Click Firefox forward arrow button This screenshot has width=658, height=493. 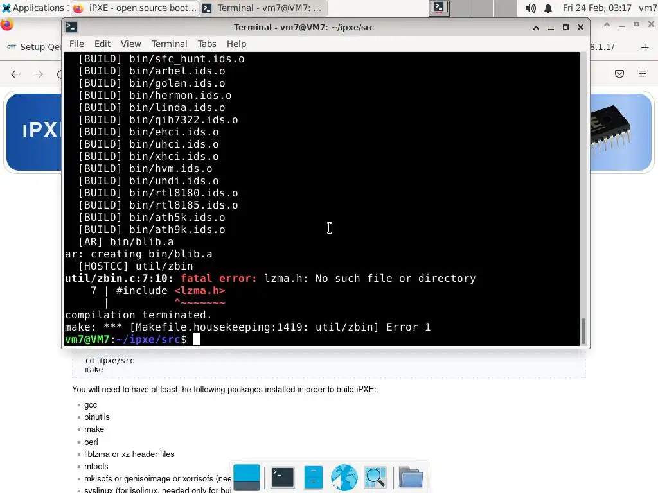pos(39,74)
